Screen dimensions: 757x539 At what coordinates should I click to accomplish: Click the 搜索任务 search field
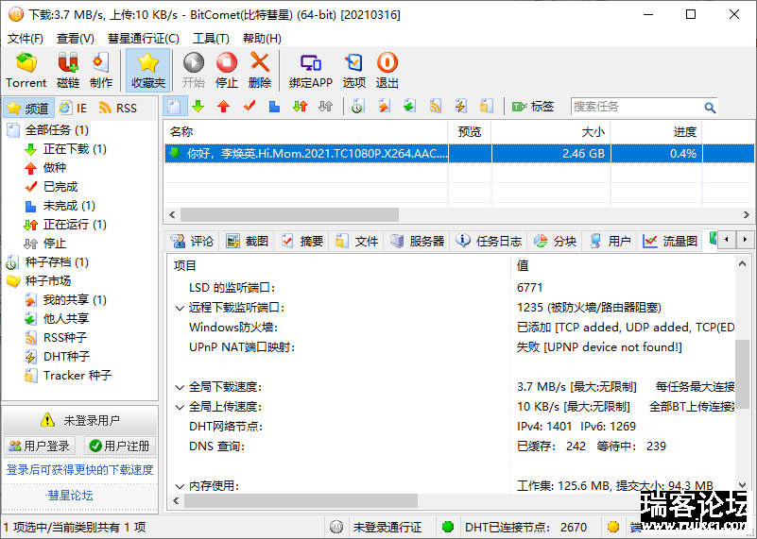636,107
